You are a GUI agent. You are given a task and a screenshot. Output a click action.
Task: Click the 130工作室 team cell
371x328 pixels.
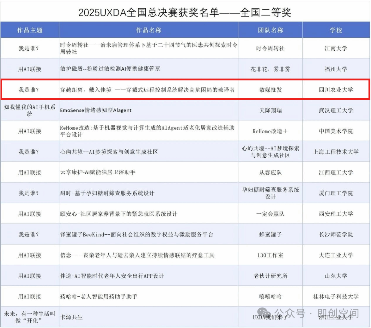point(271,255)
